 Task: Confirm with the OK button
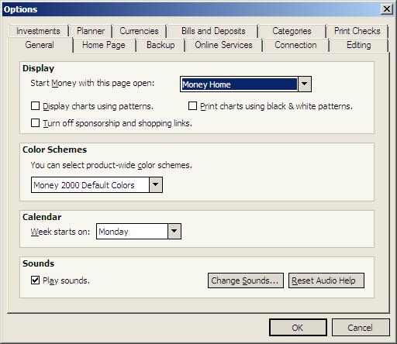298,328
